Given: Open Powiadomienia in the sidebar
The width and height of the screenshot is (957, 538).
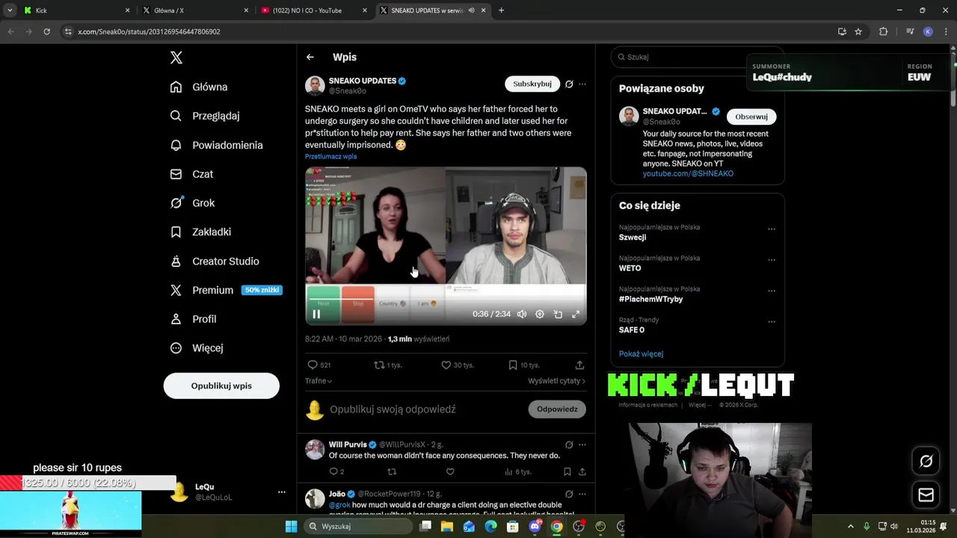Looking at the screenshot, I should point(217,145).
